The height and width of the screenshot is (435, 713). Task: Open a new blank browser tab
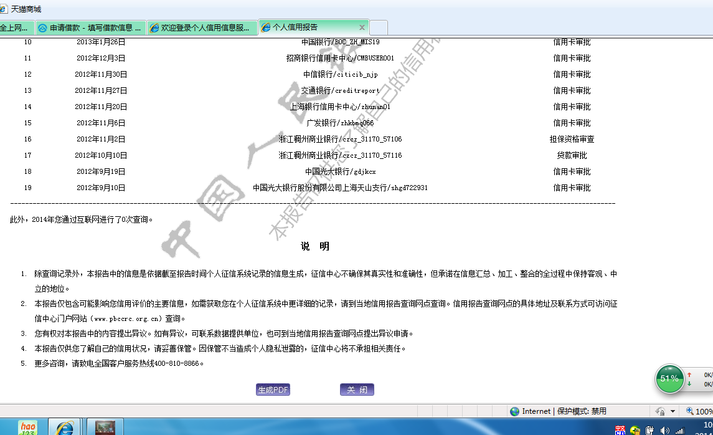tap(379, 27)
